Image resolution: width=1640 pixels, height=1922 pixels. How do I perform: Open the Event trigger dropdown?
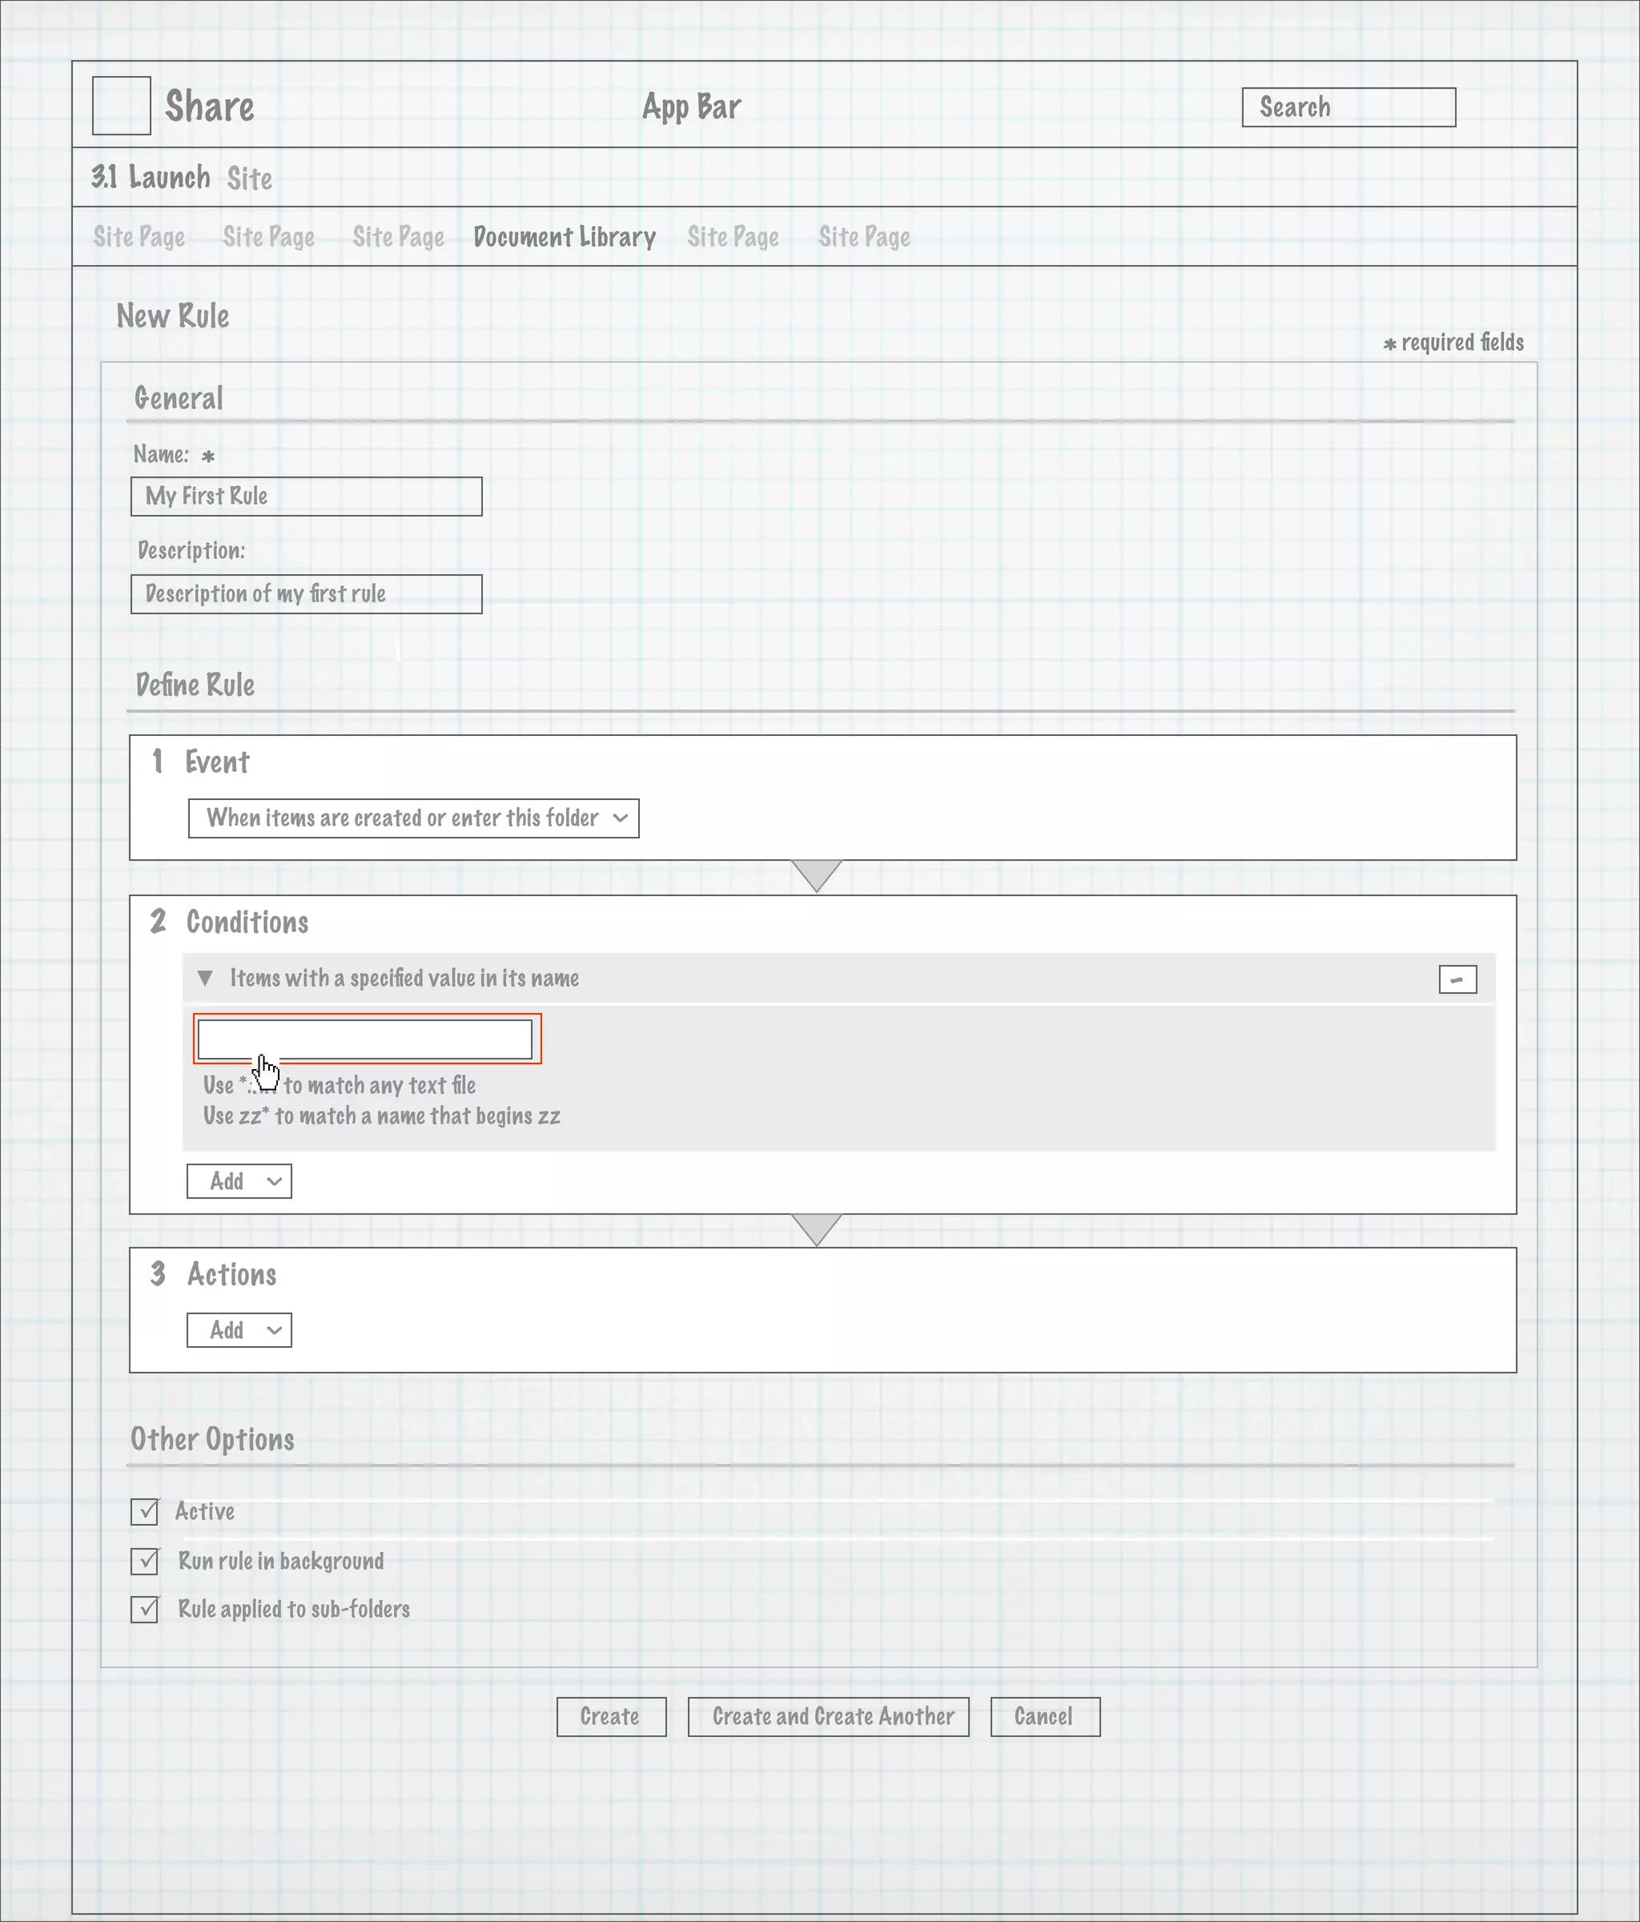(x=412, y=818)
